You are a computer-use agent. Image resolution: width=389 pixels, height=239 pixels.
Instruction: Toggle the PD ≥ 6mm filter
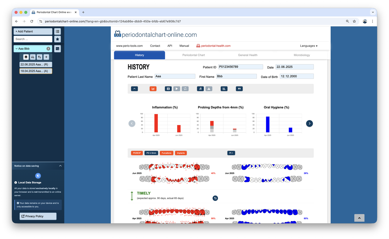pos(151,153)
